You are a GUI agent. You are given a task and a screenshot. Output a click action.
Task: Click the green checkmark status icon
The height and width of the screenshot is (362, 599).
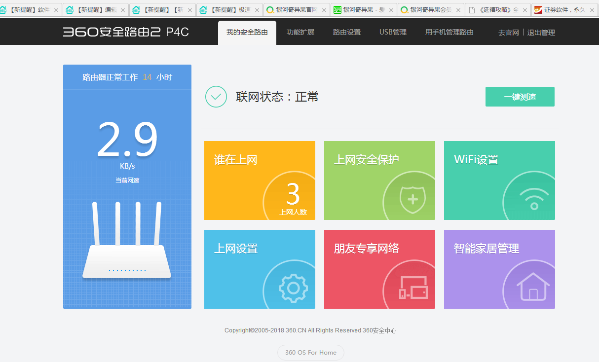click(216, 97)
